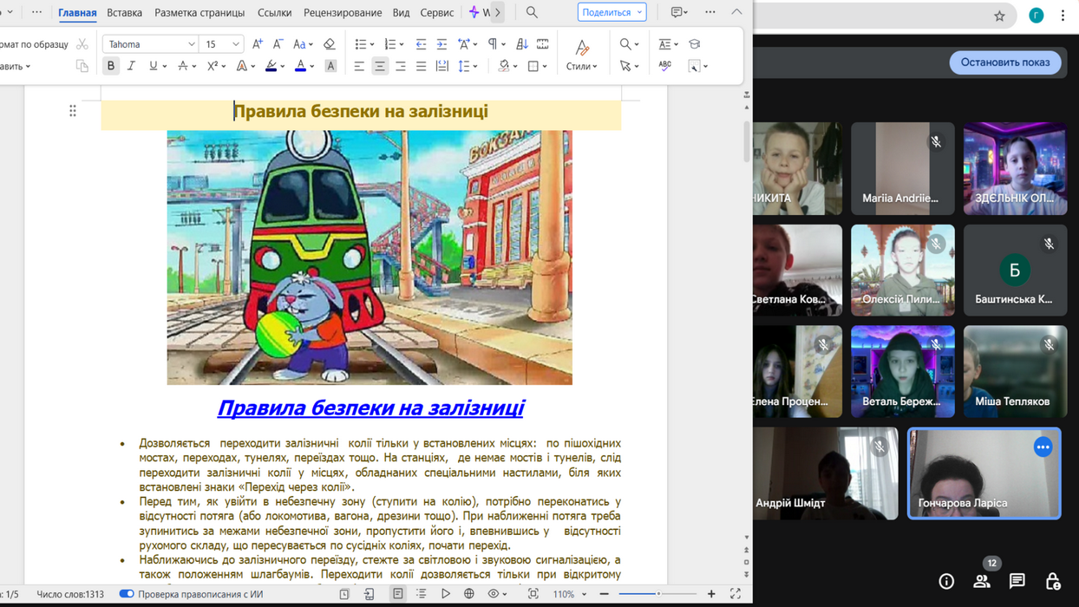This screenshot has width=1079, height=607.
Task: Clear formatting with the eraser icon
Action: tap(329, 43)
